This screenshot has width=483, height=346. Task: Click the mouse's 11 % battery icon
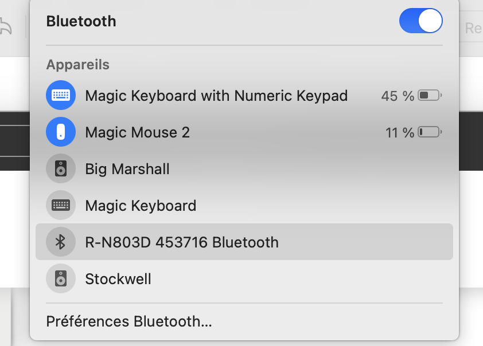click(430, 133)
